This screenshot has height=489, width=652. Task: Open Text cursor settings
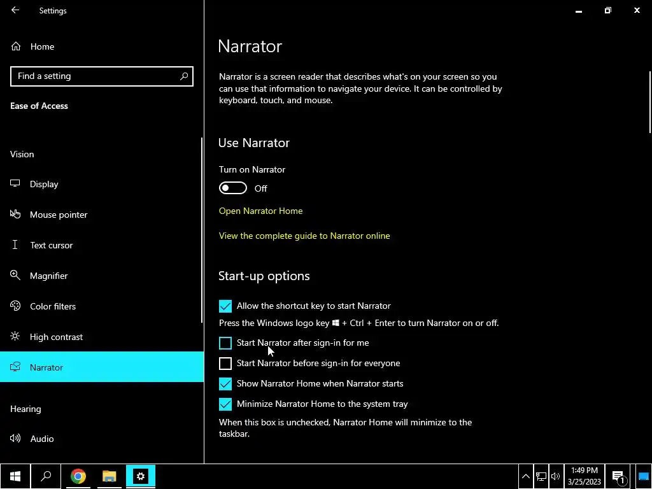click(x=101, y=245)
